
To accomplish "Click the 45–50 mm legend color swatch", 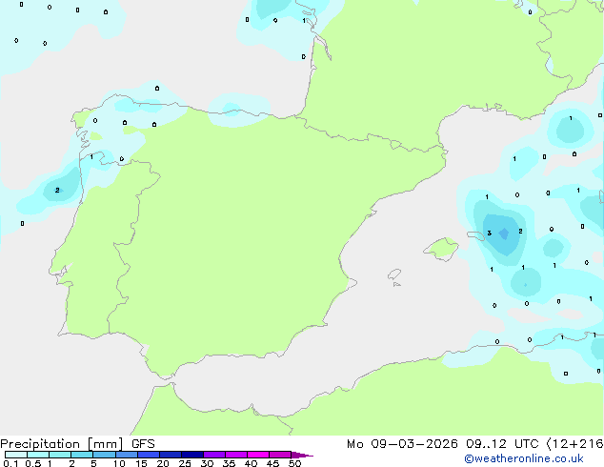I will coord(280,455).
